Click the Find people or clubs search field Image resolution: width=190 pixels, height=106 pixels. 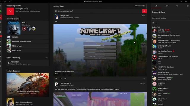(x=170, y=18)
